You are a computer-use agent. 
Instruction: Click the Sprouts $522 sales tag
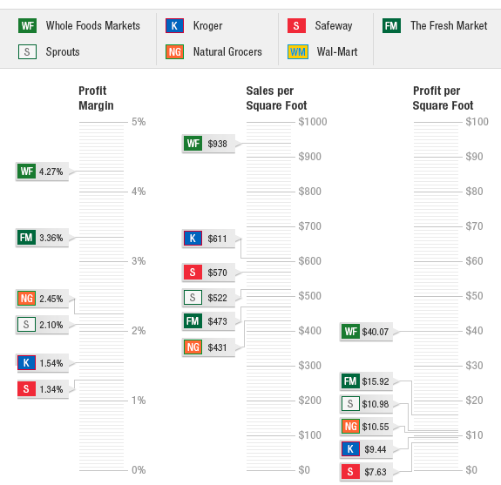coord(208,298)
